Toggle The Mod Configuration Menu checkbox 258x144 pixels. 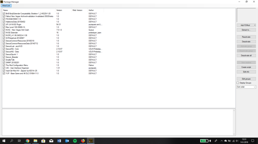4,65
